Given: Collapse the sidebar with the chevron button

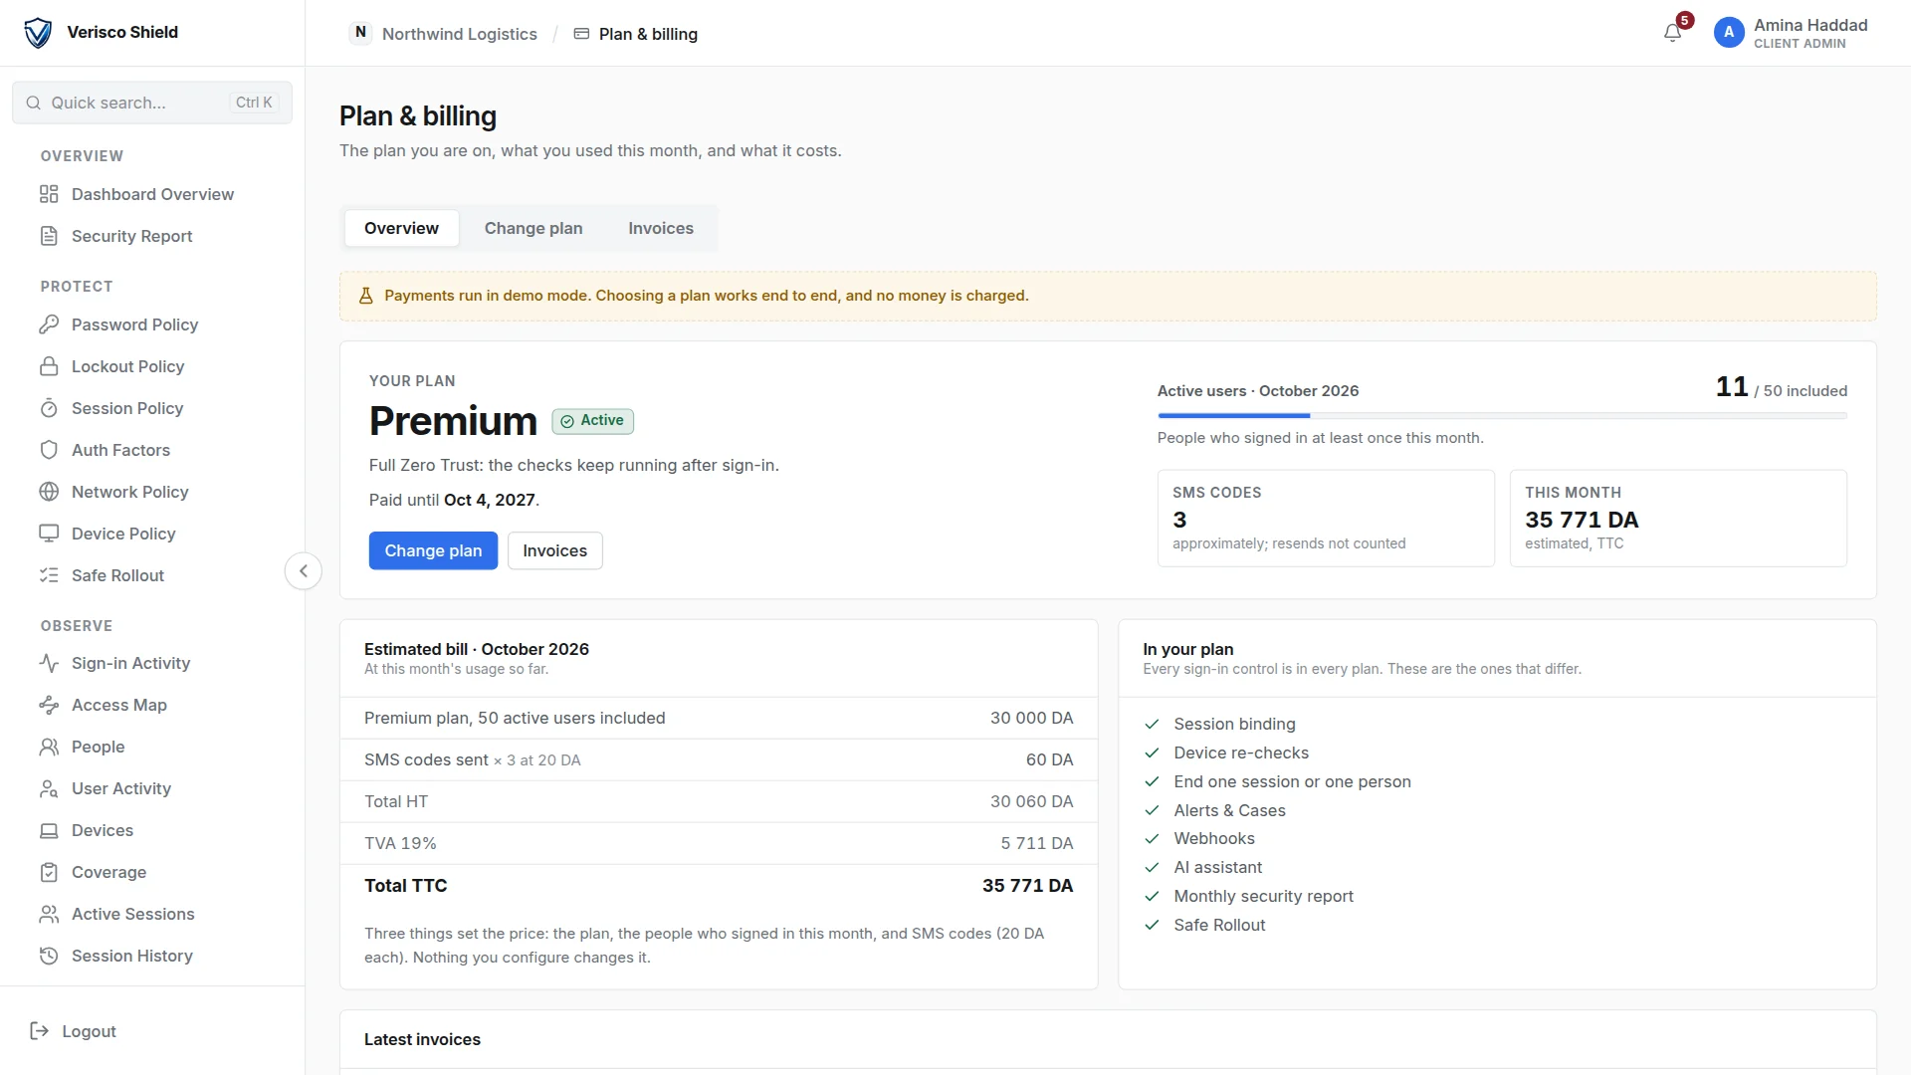Looking at the screenshot, I should click(x=304, y=571).
